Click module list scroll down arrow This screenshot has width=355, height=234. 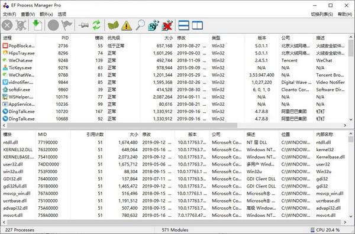point(351,216)
